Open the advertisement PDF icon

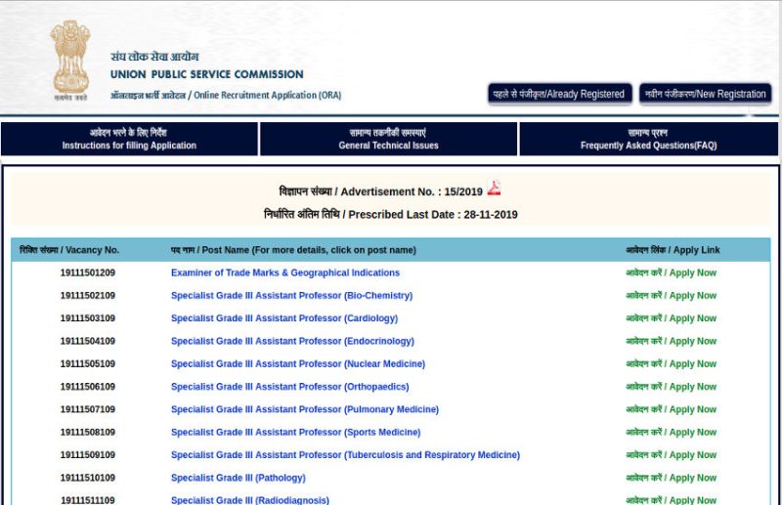[x=494, y=188]
